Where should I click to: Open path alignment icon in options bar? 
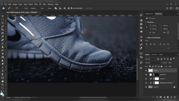(60, 8)
